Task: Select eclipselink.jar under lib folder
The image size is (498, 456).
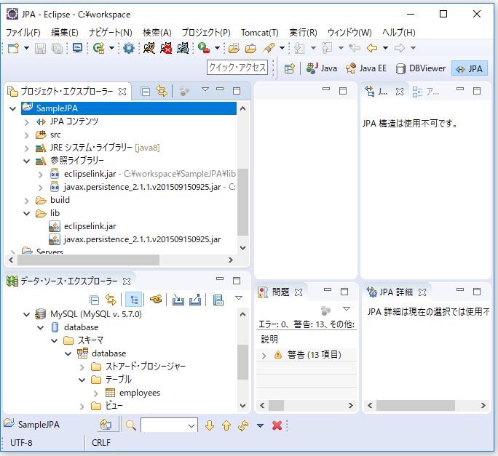Action: [90, 226]
